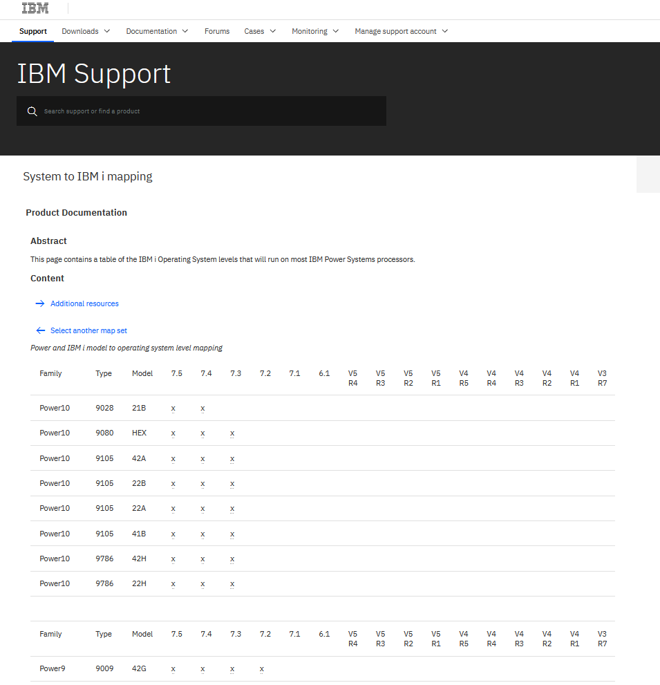660x685 pixels.
Task: Open the Monitoring dropdown
Action: [315, 31]
